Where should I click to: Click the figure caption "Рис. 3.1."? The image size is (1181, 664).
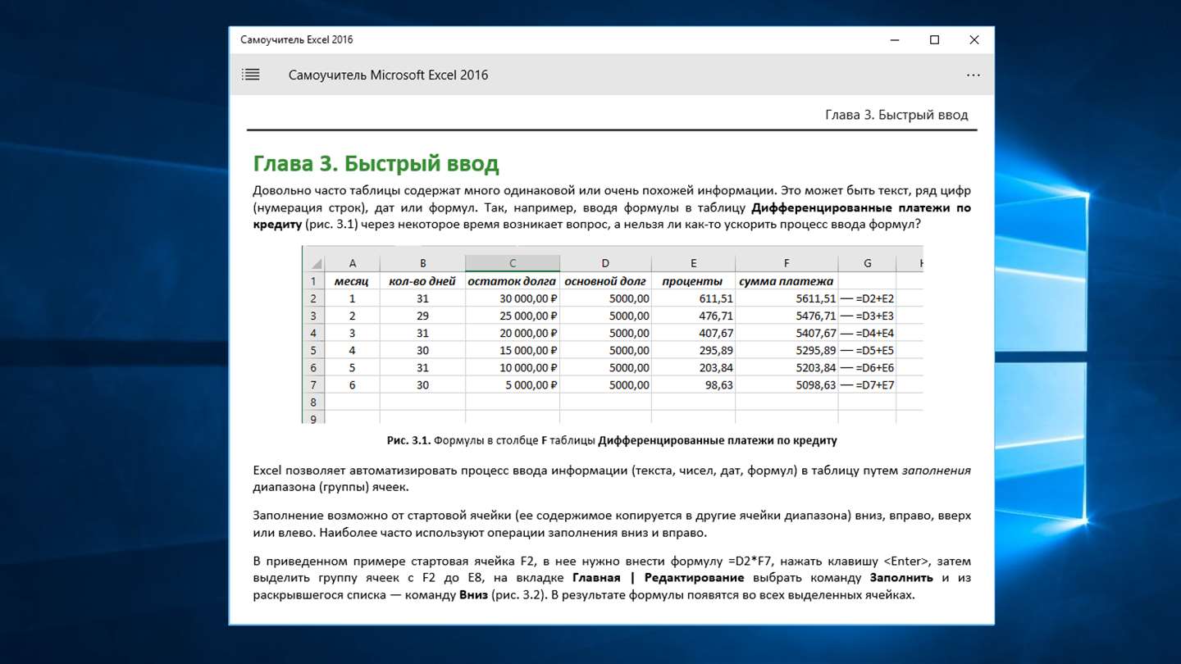pyautogui.click(x=408, y=440)
